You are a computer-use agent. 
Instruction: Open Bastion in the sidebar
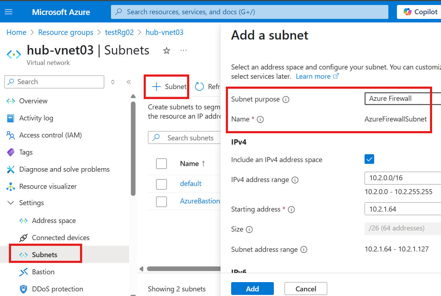coord(43,272)
